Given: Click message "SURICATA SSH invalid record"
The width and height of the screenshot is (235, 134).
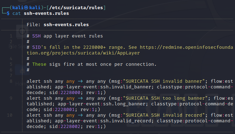Looking at the screenshot, I should click(x=164, y=115).
